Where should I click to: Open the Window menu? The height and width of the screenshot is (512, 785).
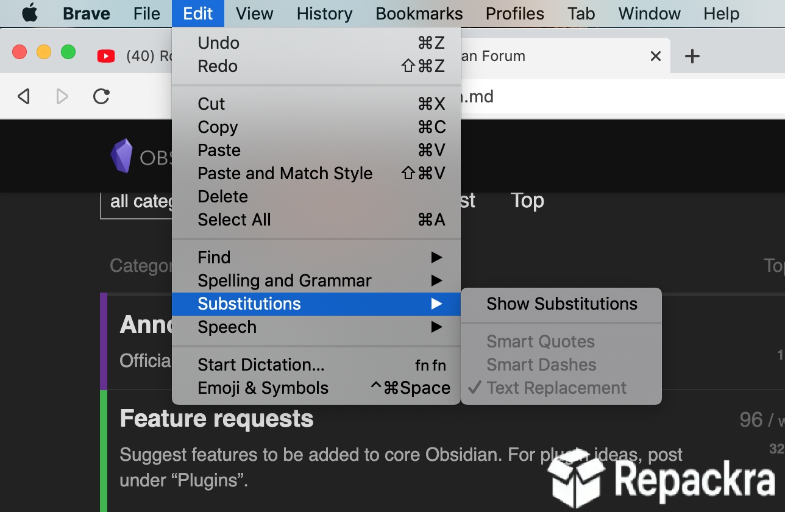click(650, 13)
